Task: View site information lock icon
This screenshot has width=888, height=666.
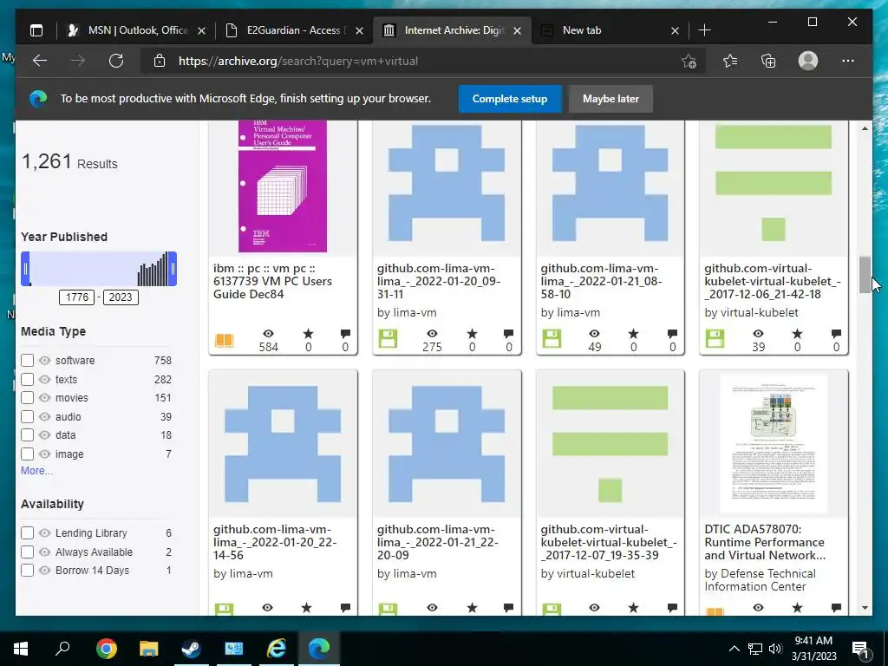Action: (160, 61)
